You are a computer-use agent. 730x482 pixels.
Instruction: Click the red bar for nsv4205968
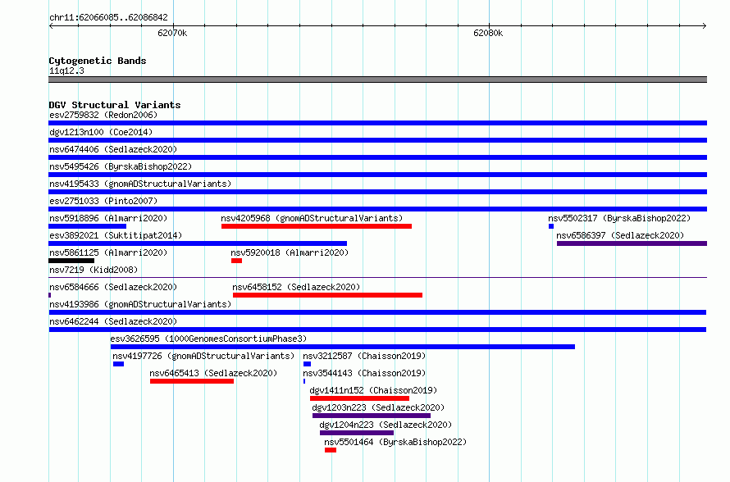coord(317,226)
